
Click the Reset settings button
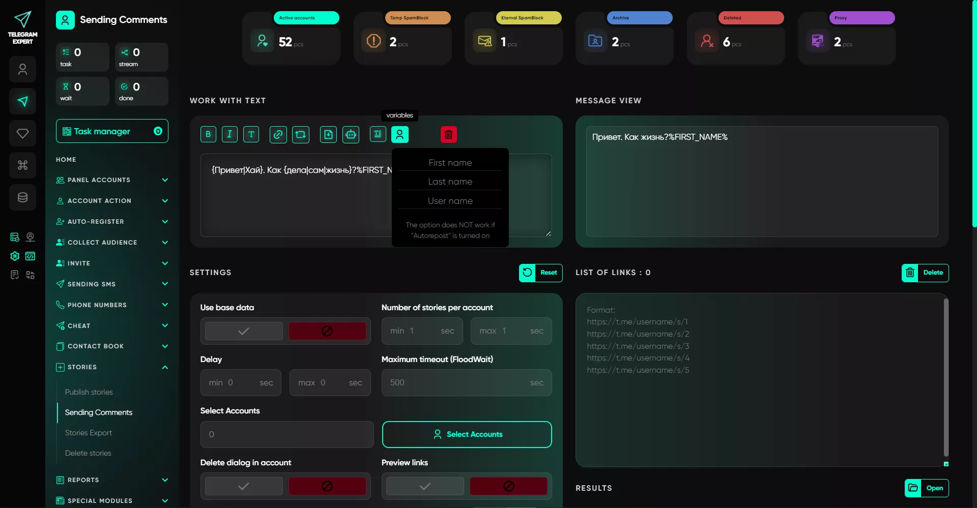[x=540, y=273]
